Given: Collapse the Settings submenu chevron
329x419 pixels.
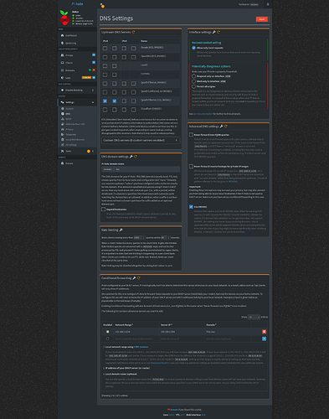Looking at the screenshot, I should pyautogui.click(x=93, y=102).
